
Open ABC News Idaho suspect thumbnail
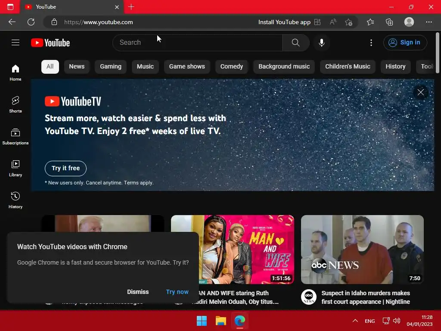point(362,250)
